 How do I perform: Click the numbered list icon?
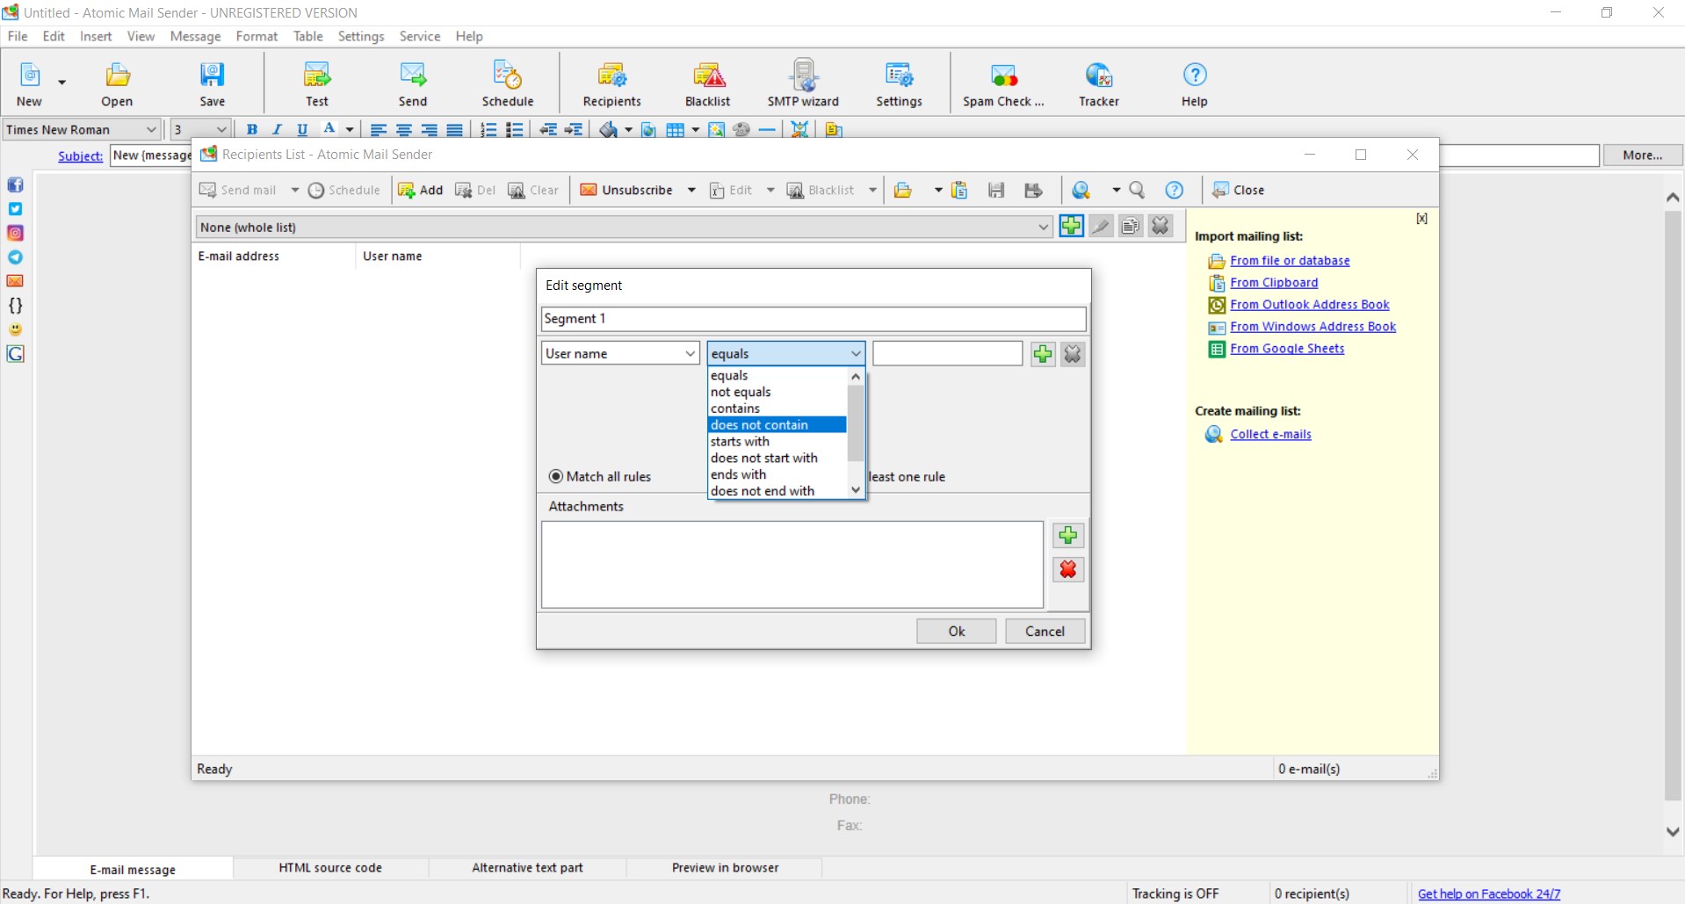488,129
